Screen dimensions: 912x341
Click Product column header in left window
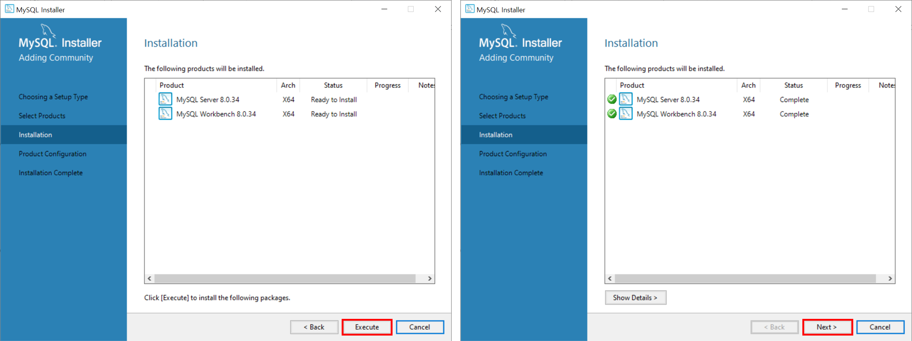216,85
